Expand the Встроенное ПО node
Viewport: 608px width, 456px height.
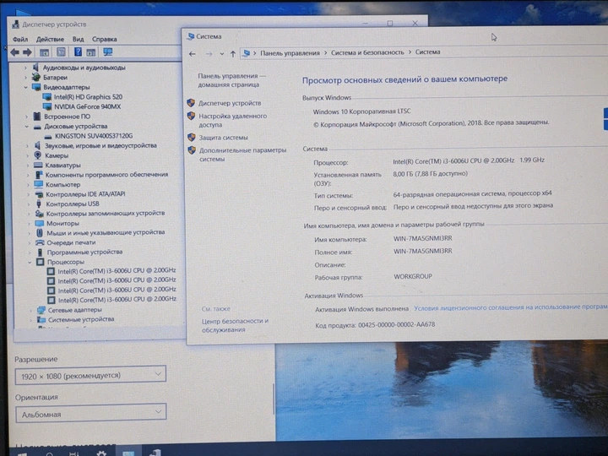[26, 117]
